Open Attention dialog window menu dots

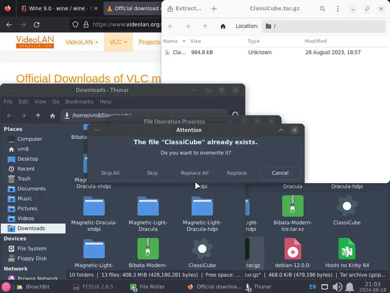coord(97,130)
